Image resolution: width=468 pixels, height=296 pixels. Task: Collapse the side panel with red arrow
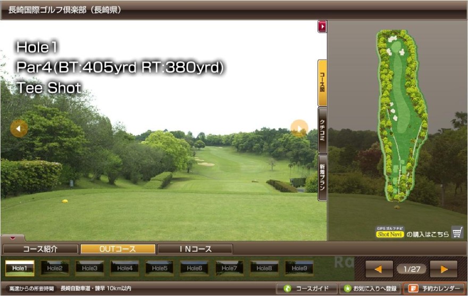pyautogui.click(x=322, y=26)
